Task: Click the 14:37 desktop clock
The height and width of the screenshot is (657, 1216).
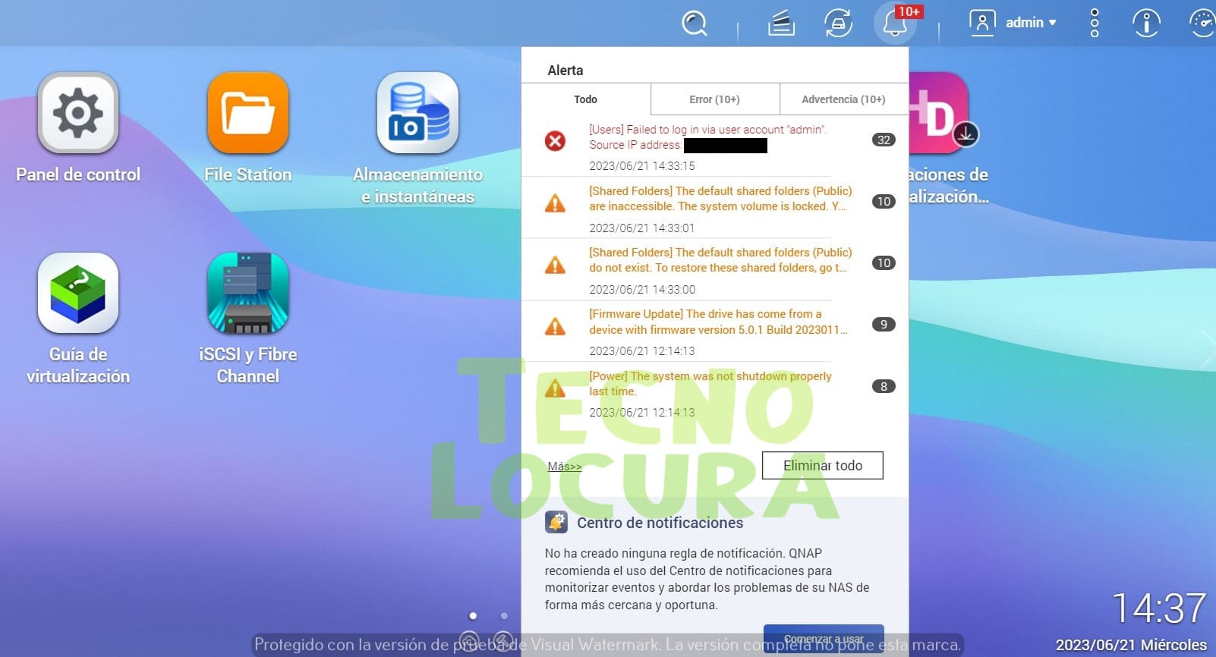Action: tap(1158, 608)
